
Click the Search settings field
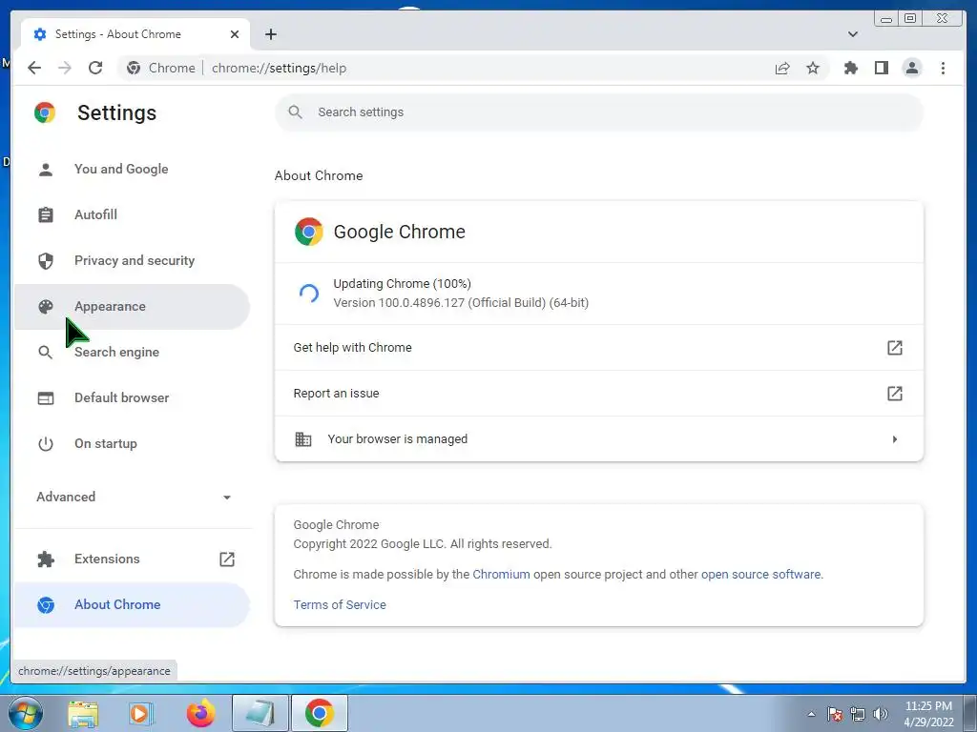click(x=599, y=112)
